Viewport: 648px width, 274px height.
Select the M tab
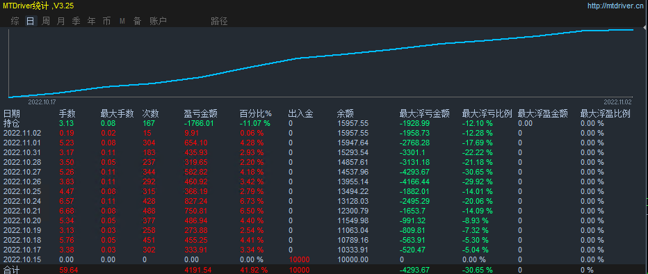pos(122,21)
